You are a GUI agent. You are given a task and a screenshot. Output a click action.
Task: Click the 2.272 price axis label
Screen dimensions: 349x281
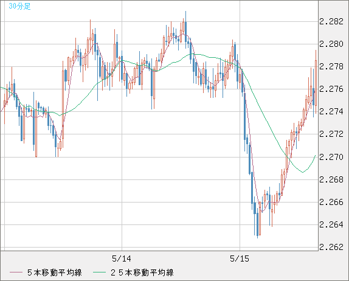coord(331,134)
